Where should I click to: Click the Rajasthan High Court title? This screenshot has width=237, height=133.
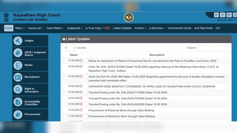coord(36,15)
